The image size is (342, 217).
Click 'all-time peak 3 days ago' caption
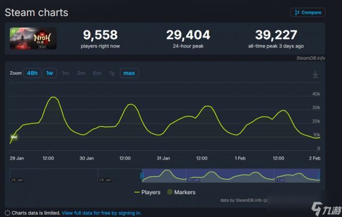276,46
